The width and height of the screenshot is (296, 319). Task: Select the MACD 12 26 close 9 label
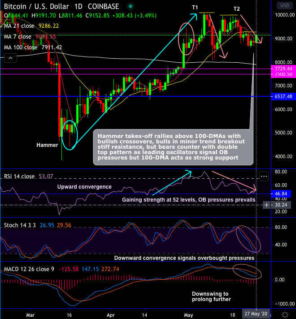[x=29, y=269]
